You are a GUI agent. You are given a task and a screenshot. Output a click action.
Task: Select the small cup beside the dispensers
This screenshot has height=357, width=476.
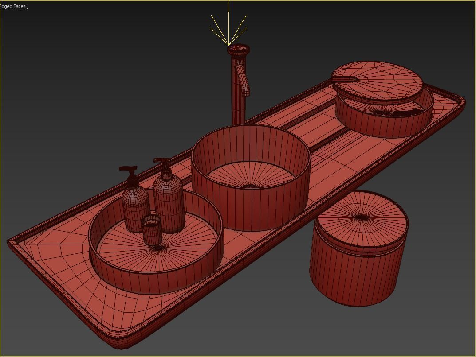pos(151,230)
